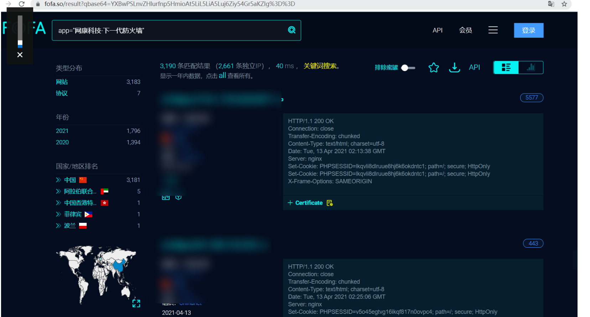
Task: Open the 会员 membership menu item
Action: 465,30
